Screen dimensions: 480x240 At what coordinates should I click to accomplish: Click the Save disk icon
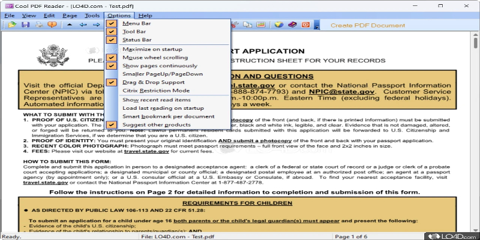coord(25,25)
